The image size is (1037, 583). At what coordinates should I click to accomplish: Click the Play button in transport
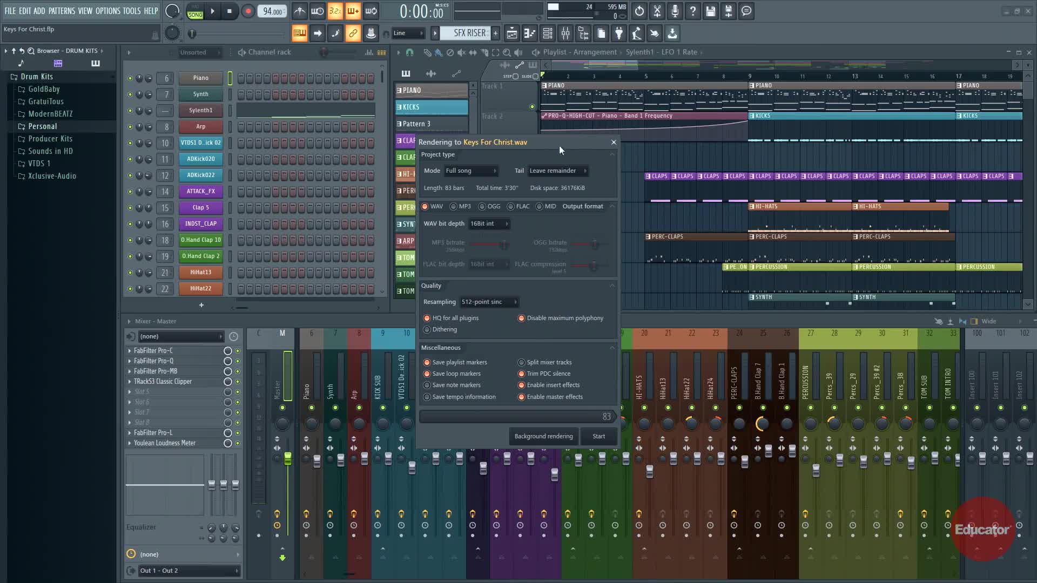[x=212, y=11]
